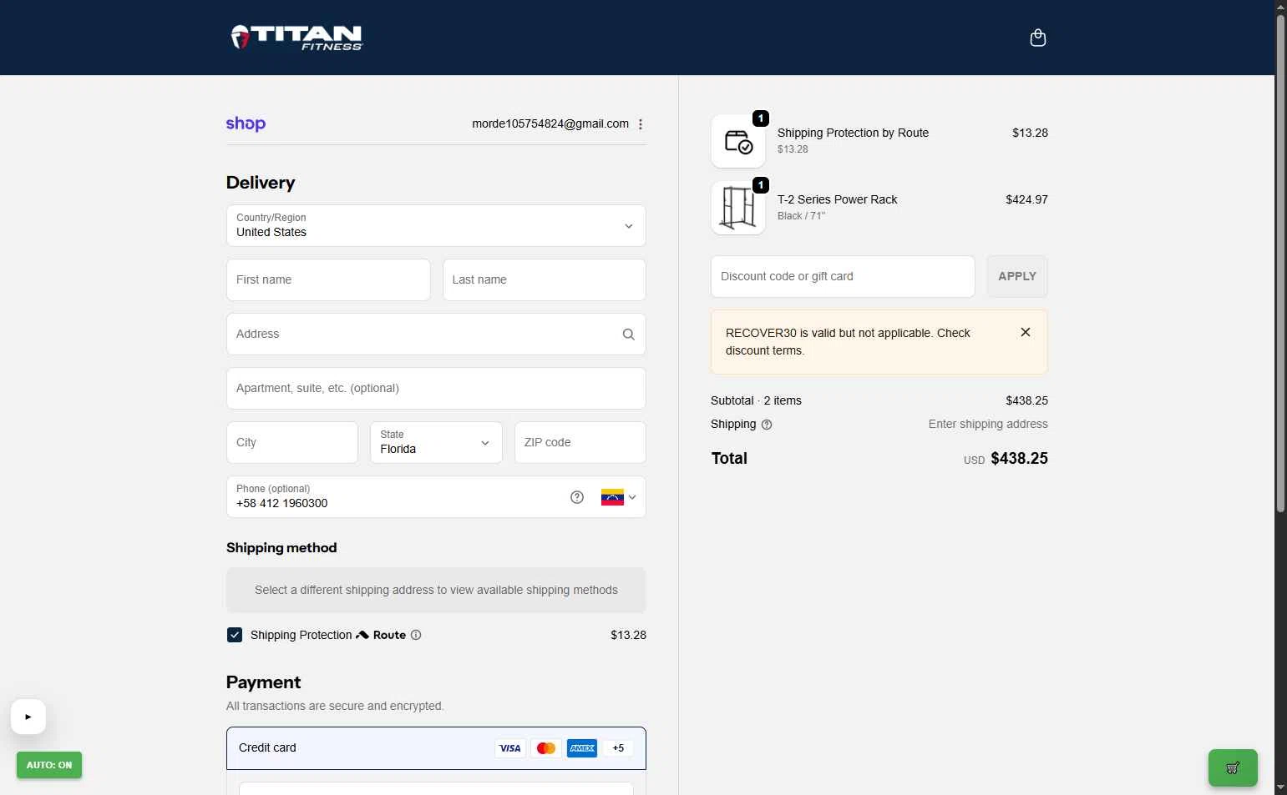
Task: Open the shopping bag cart icon
Action: [x=1038, y=38]
